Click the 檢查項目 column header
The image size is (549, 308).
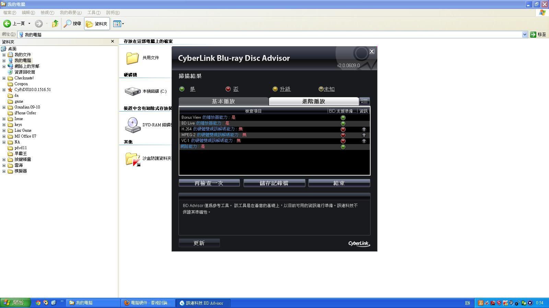click(x=253, y=111)
